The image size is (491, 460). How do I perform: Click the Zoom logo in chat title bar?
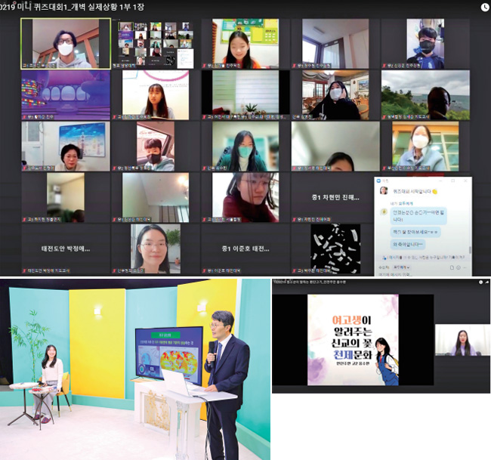point(378,181)
